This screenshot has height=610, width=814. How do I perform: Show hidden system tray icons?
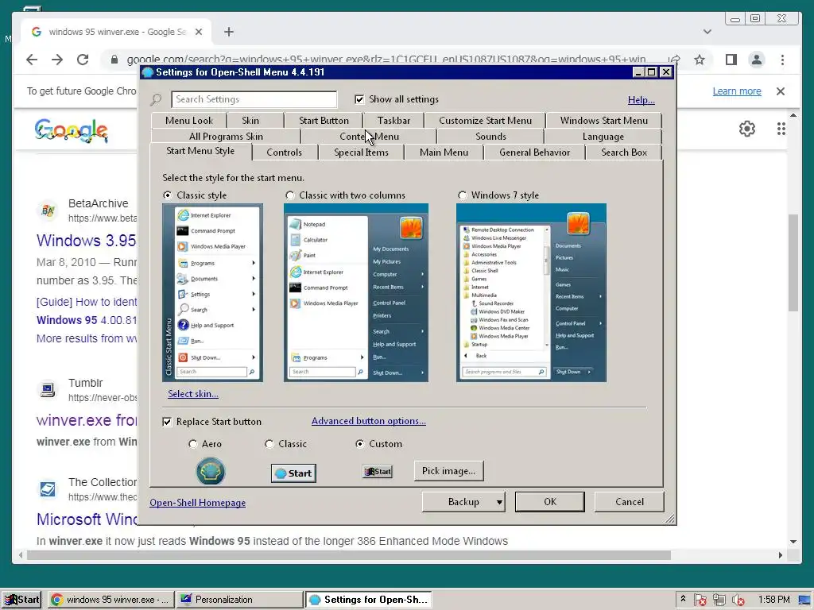pos(683,599)
